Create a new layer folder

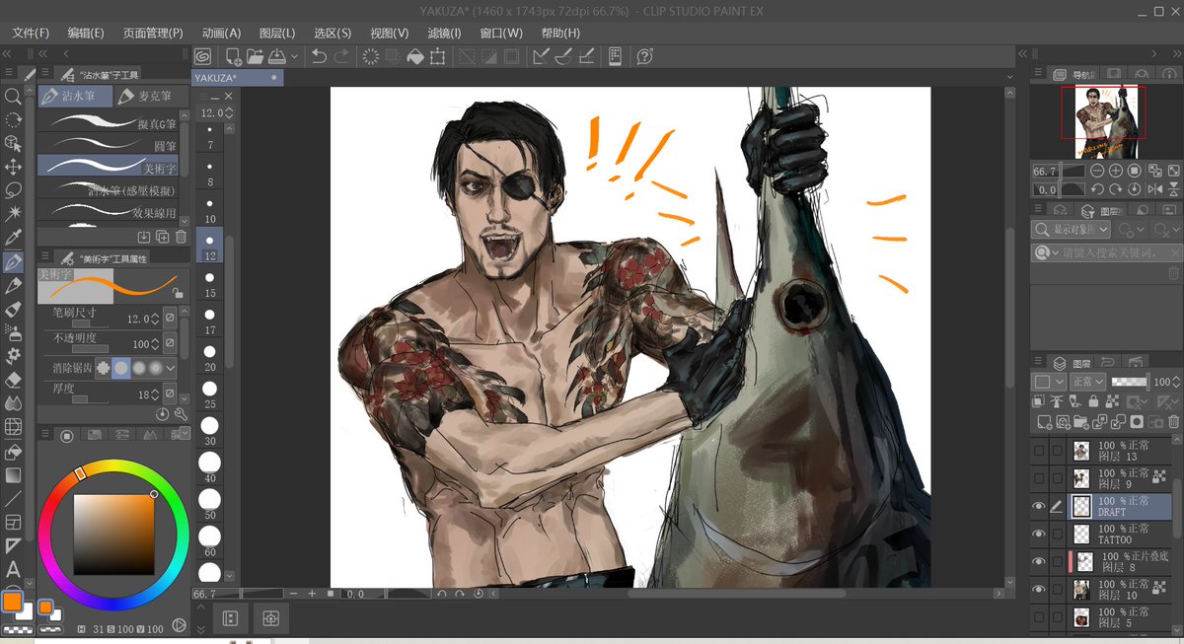click(x=1079, y=421)
